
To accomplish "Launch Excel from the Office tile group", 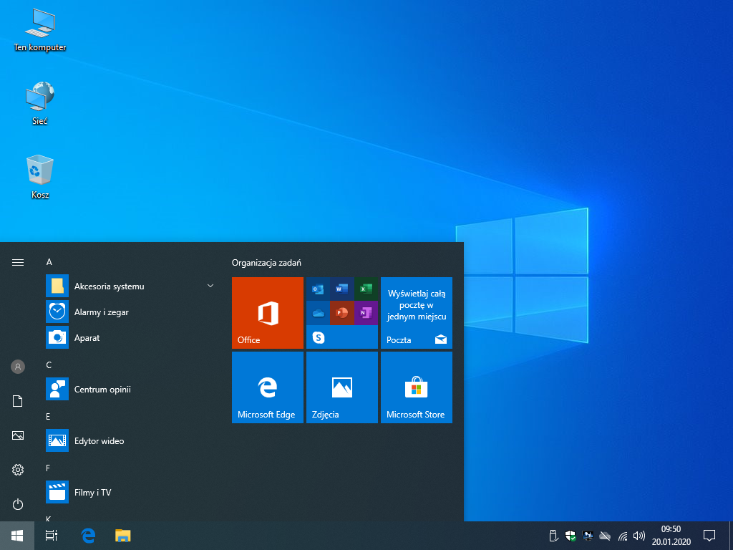I will tap(366, 289).
